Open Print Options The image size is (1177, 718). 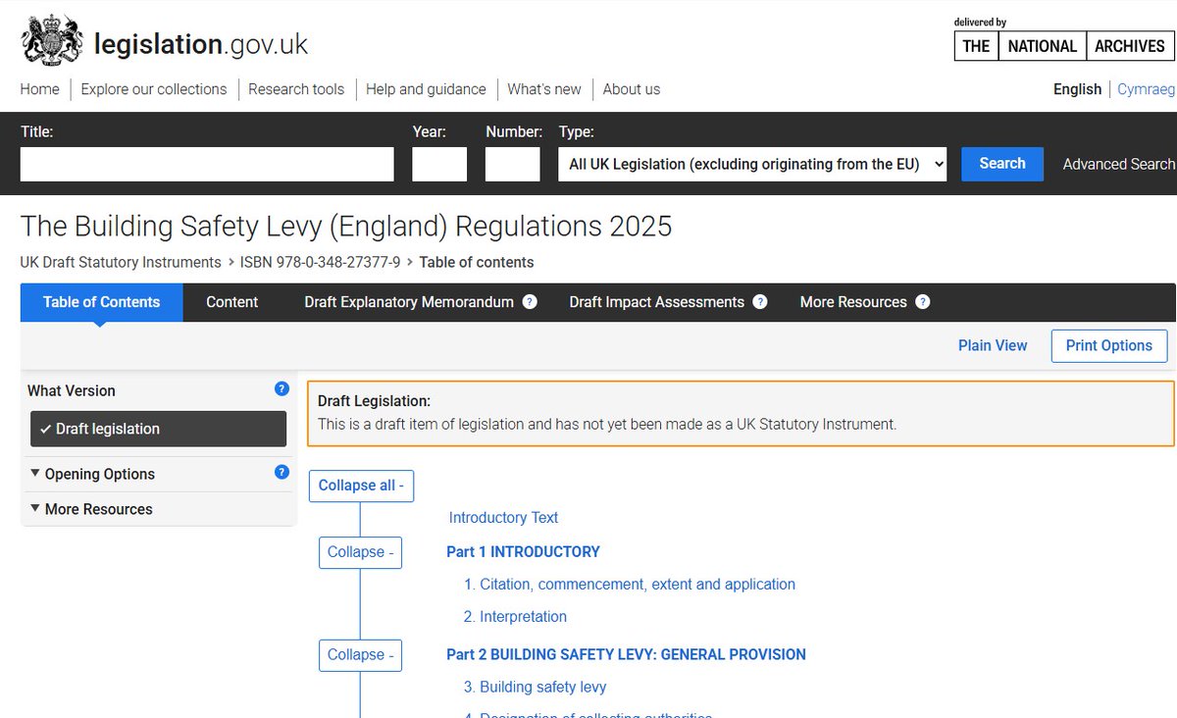1109,345
